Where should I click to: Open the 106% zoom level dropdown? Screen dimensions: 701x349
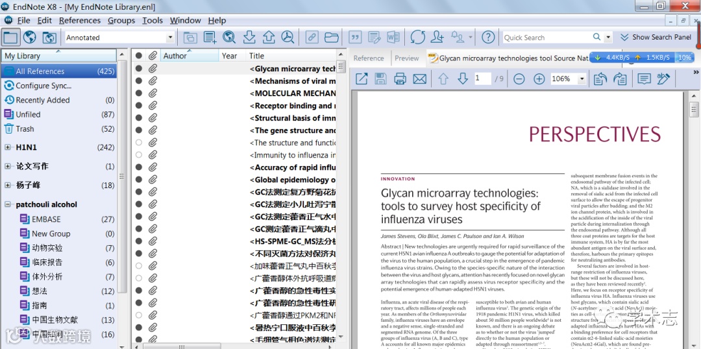(x=582, y=79)
